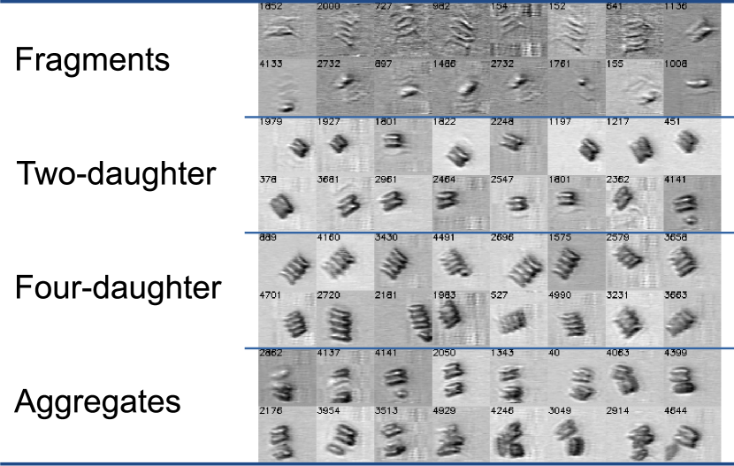Choose four-daughter thumbnail numbered 3663
The image size is (734, 466).
point(692,318)
